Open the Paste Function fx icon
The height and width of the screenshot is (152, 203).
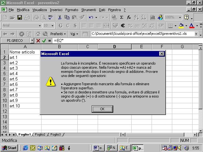129,17
